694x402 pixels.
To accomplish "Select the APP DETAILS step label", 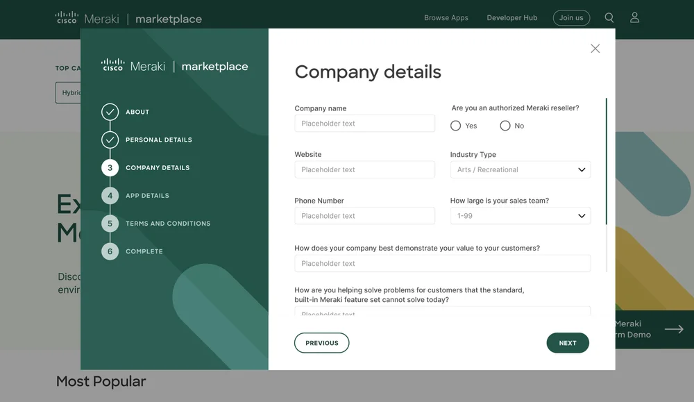I will [x=147, y=196].
